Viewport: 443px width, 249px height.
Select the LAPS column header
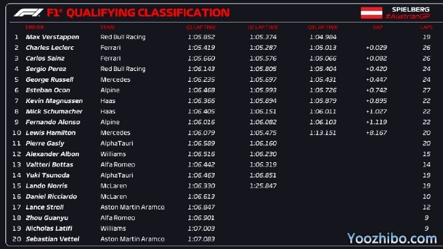[x=427, y=27]
